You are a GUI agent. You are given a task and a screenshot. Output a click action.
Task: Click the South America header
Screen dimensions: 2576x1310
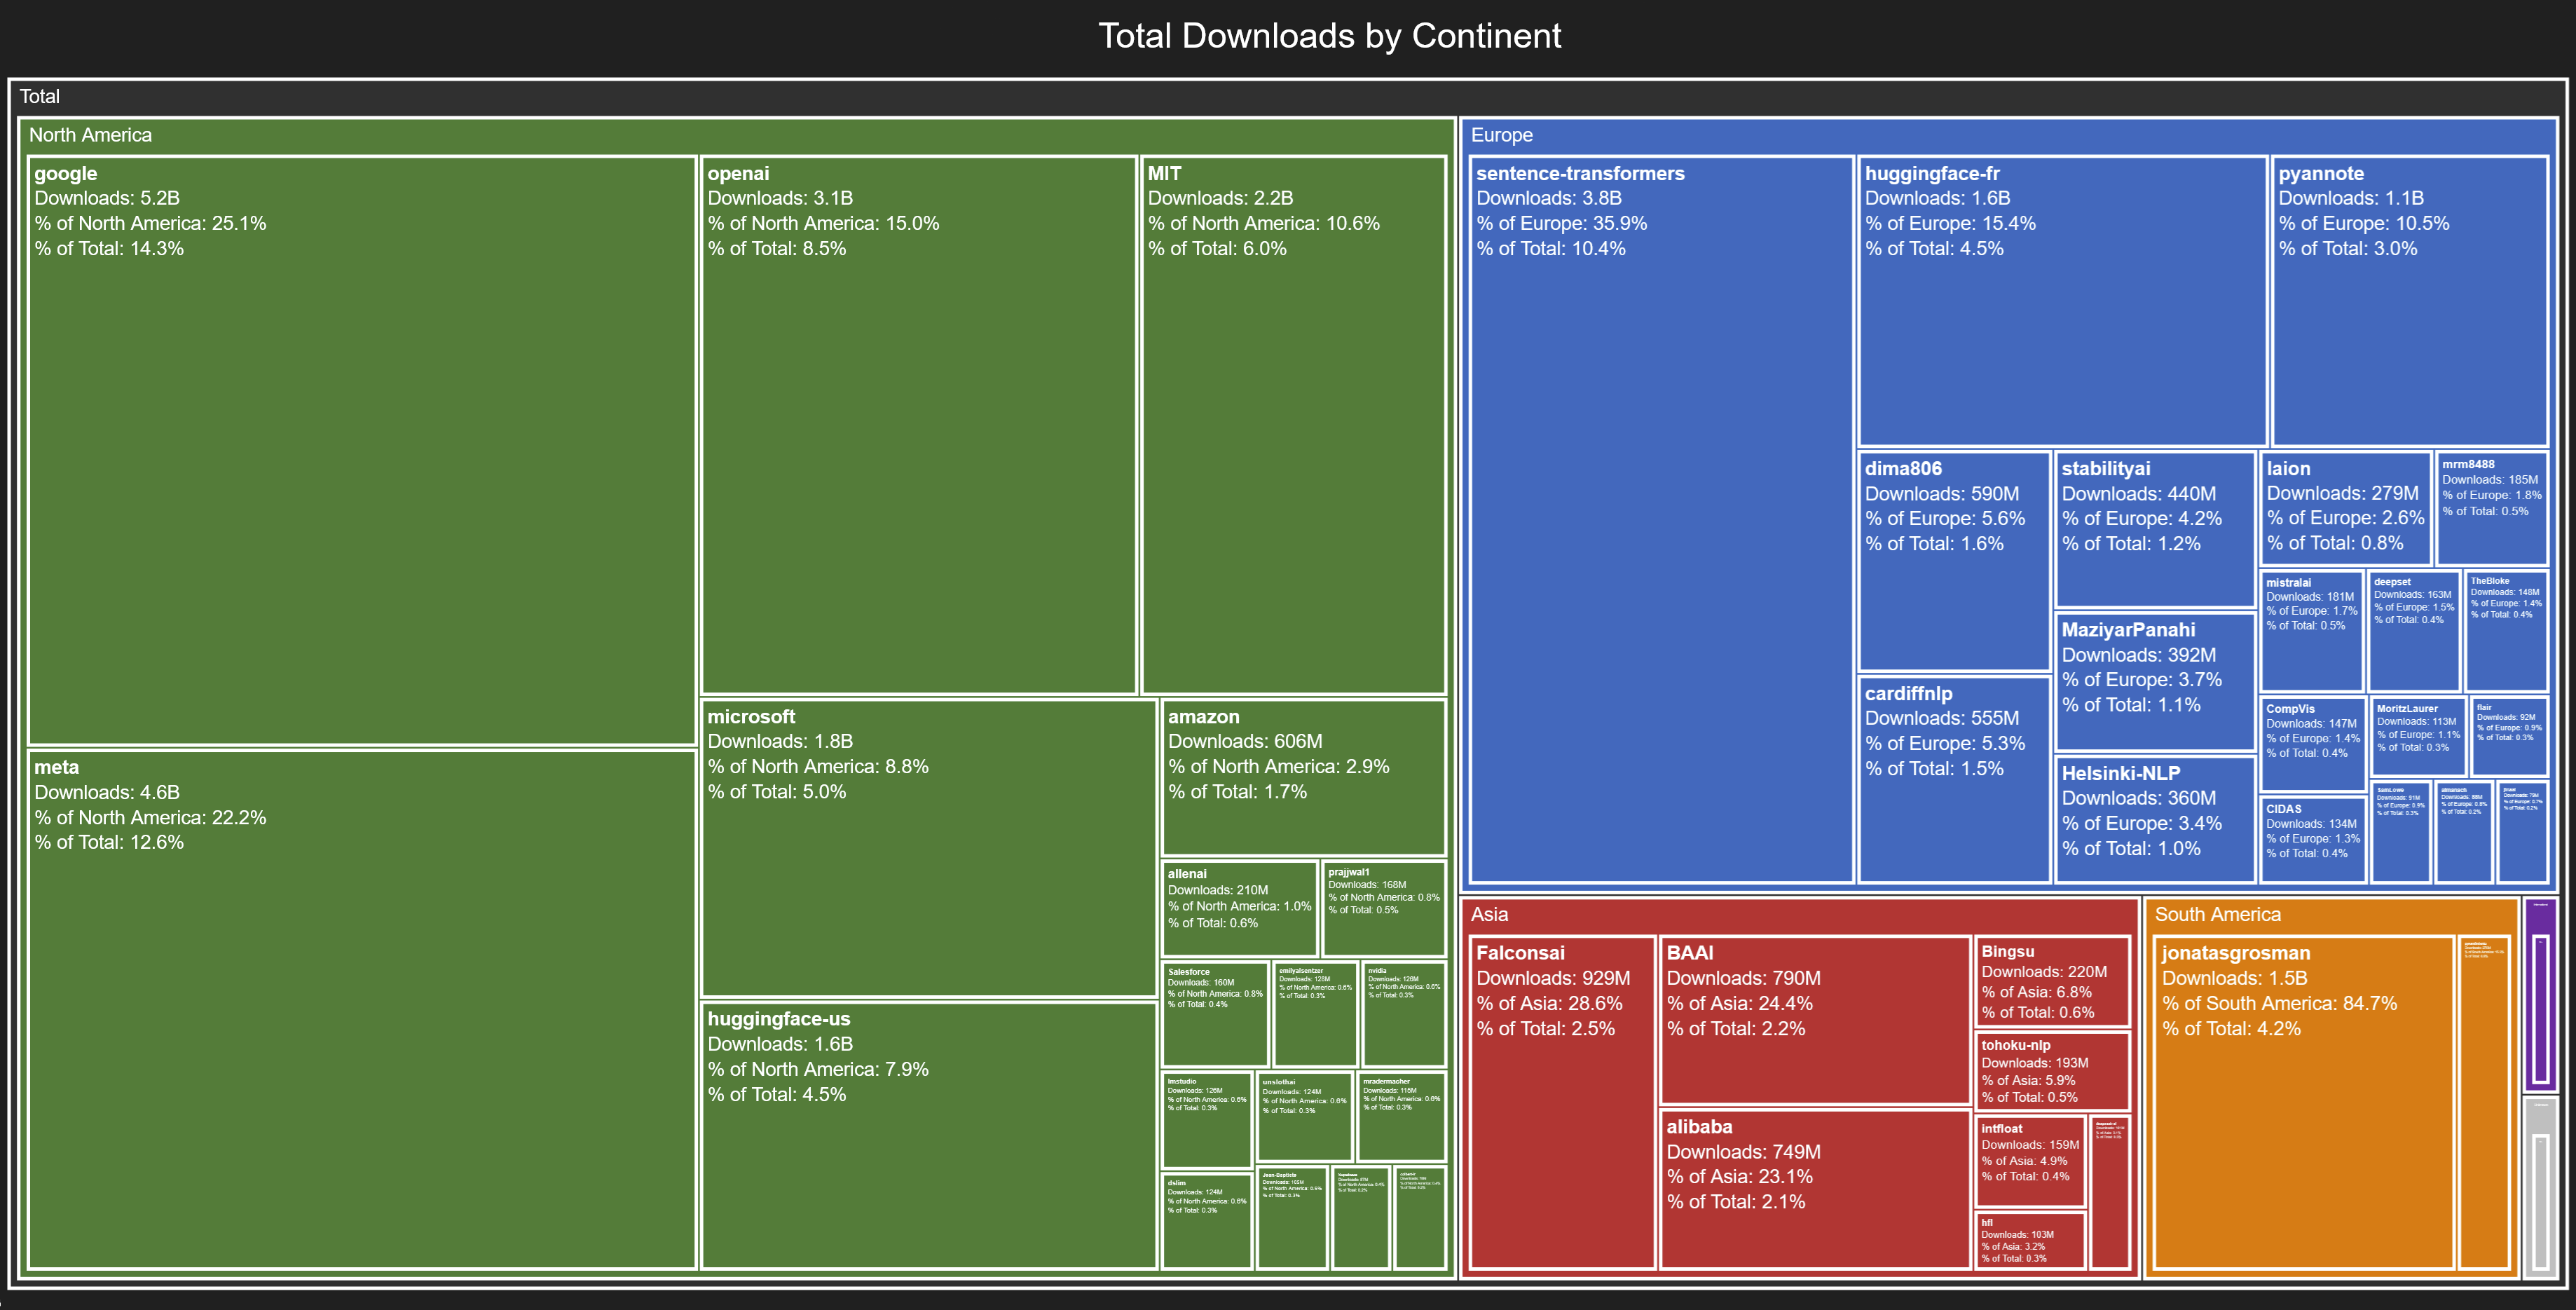2221,913
